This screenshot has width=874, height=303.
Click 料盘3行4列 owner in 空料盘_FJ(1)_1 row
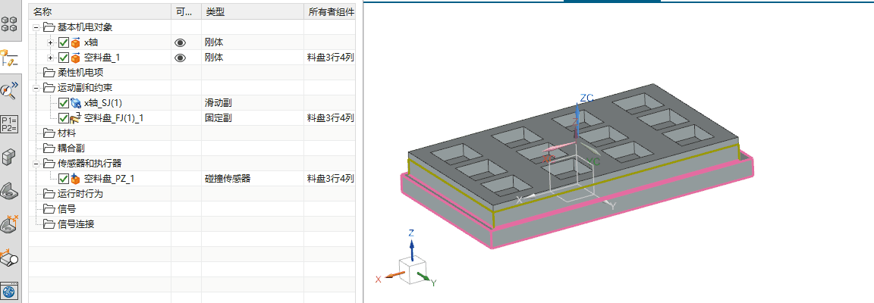point(331,118)
